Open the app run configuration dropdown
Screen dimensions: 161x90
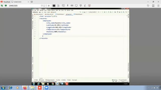(x=85, y=12)
